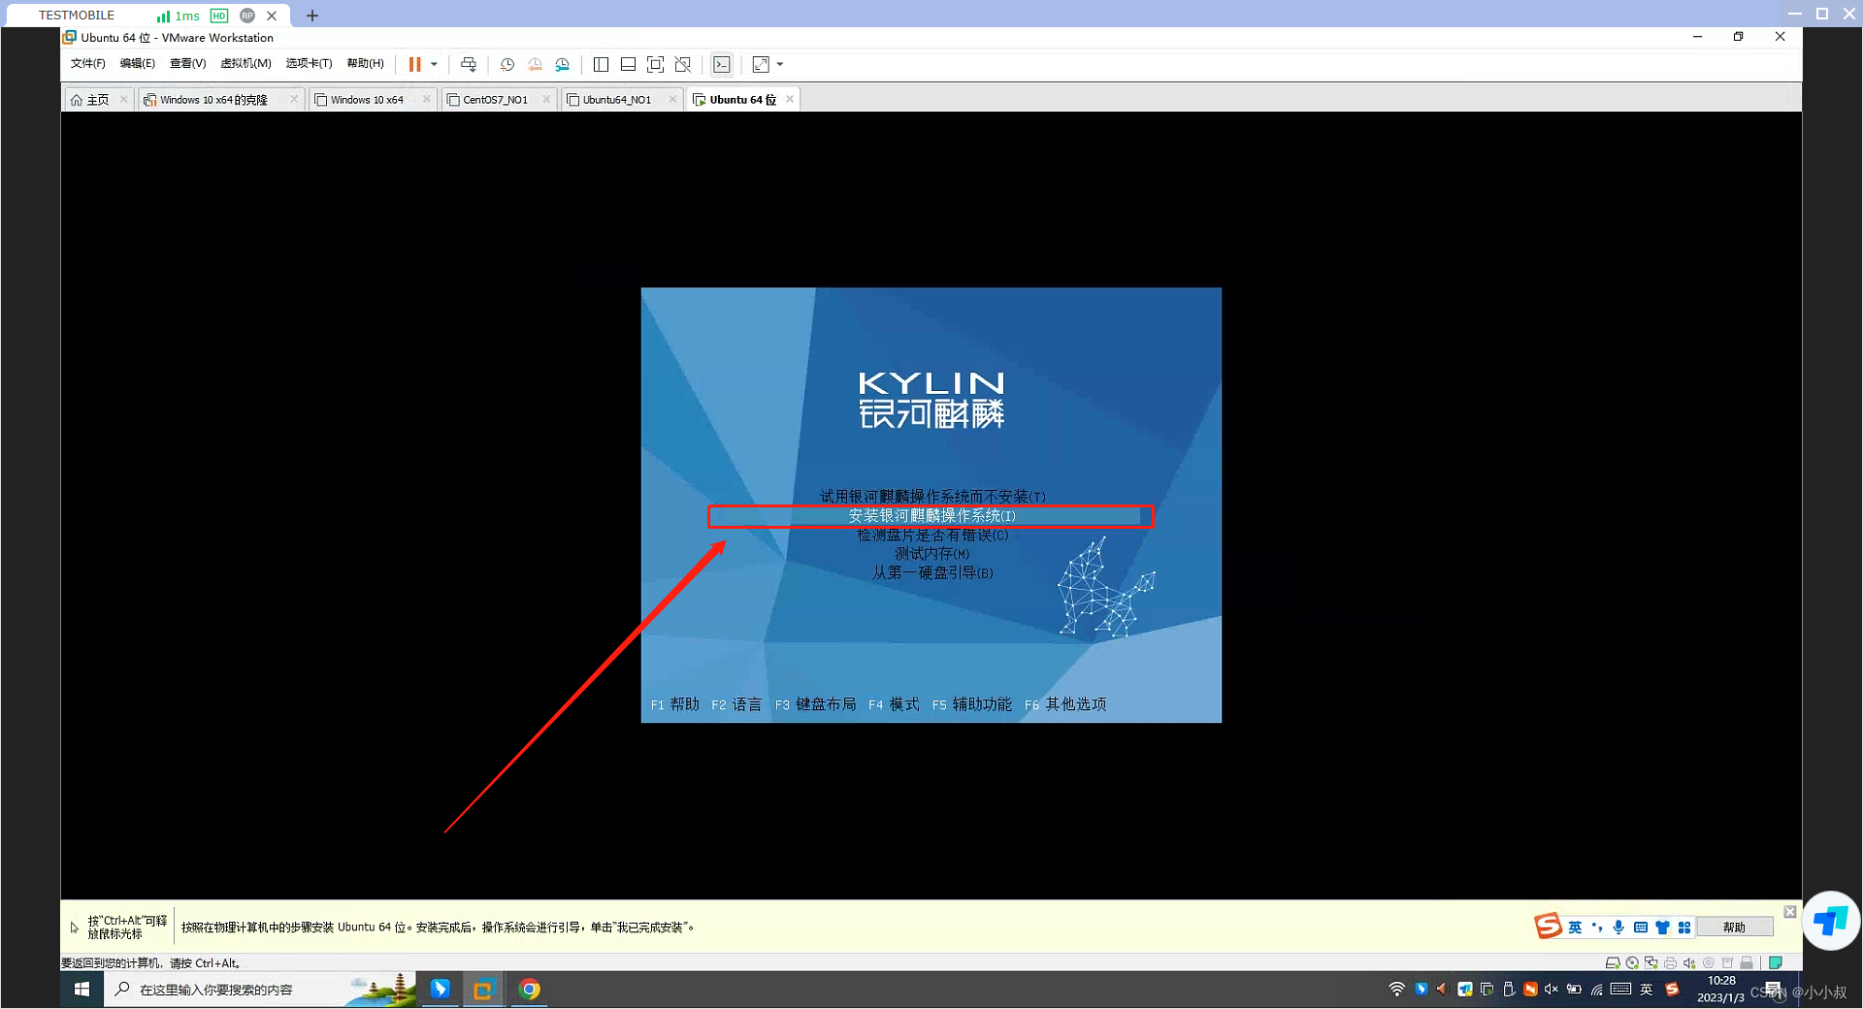
Task: Select 从第一硬盘引导(B) boot option
Action: pyautogui.click(x=931, y=572)
